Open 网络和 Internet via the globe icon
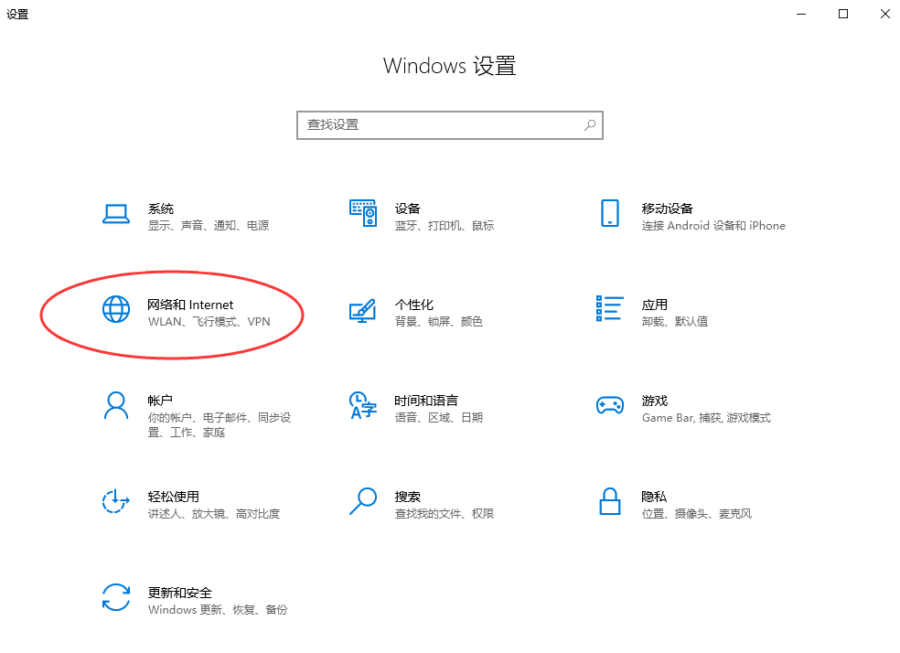The width and height of the screenshot is (900, 653). point(115,310)
